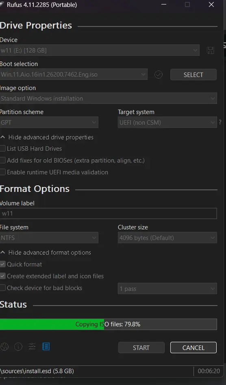Click the save drive image icon

pos(211,51)
